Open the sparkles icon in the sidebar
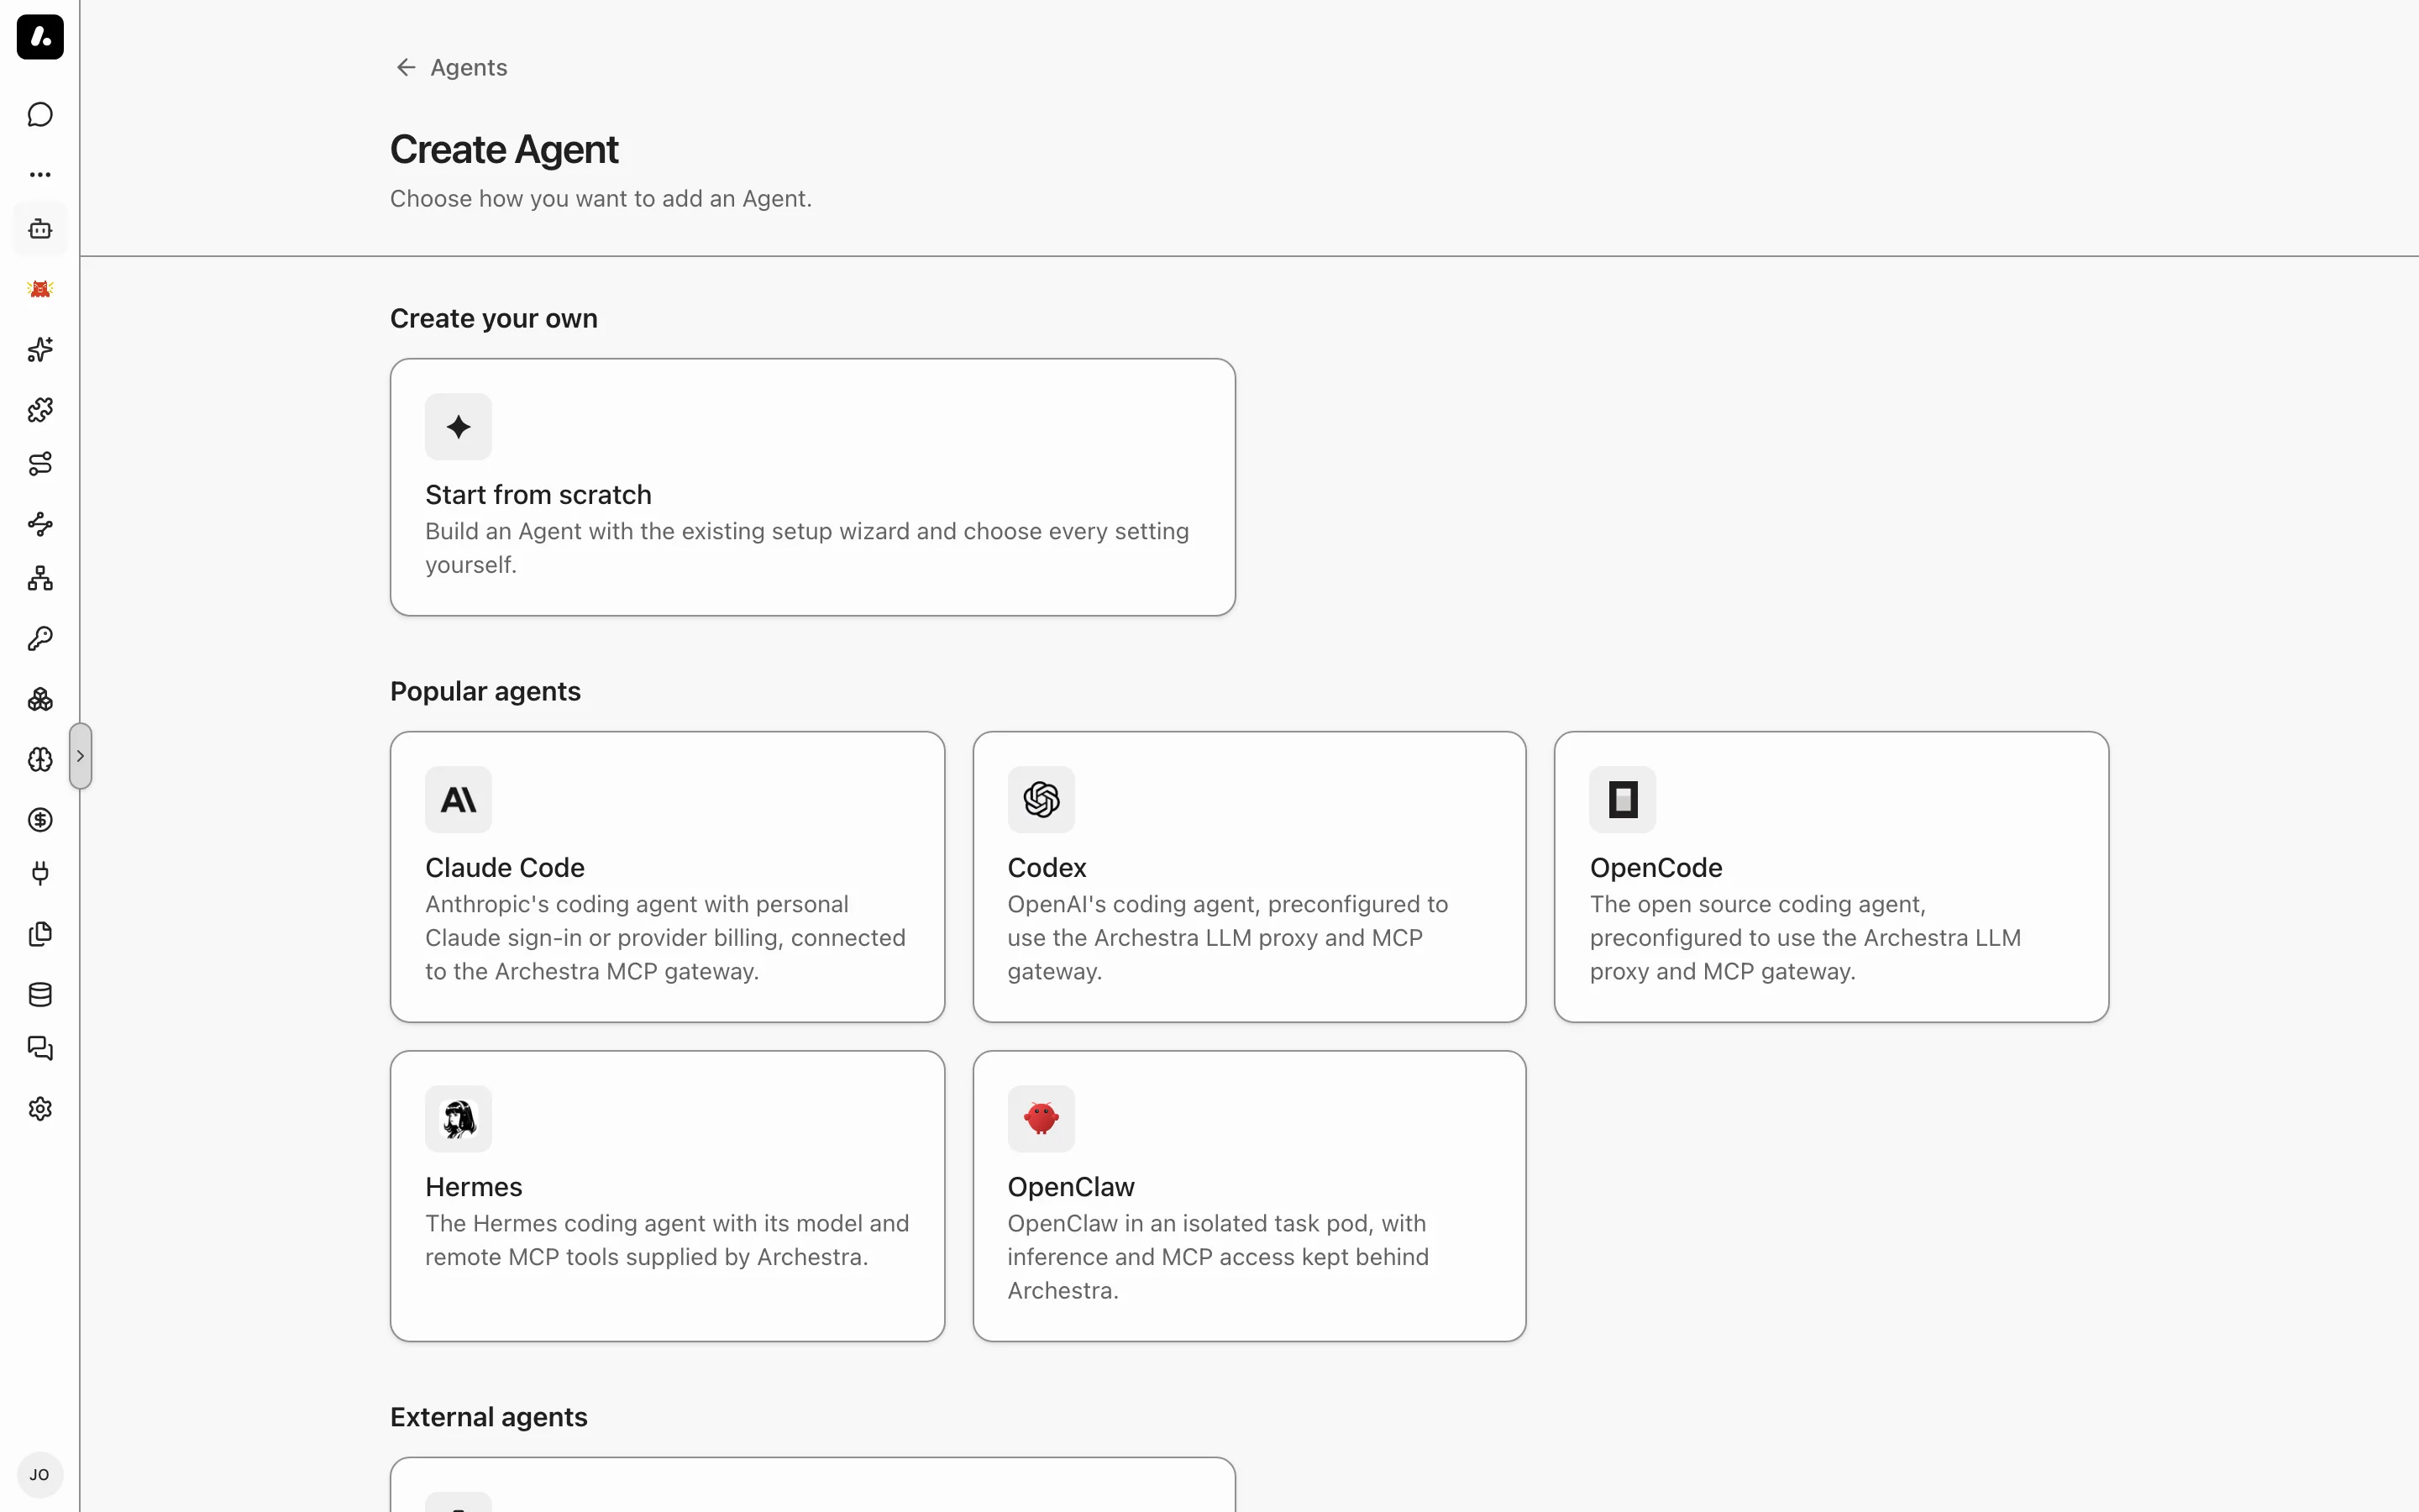Image resolution: width=2419 pixels, height=1512 pixels. coord(40,349)
